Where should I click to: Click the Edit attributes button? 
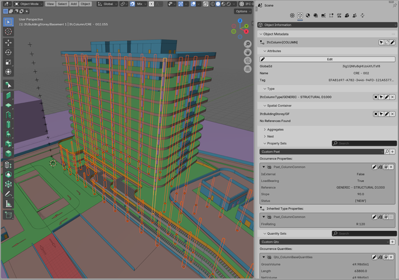[x=327, y=59]
